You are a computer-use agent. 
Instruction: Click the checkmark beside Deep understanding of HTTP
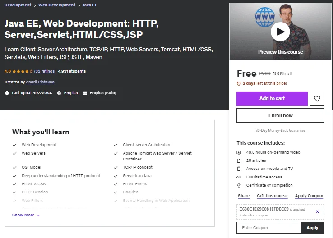click(x=14, y=176)
